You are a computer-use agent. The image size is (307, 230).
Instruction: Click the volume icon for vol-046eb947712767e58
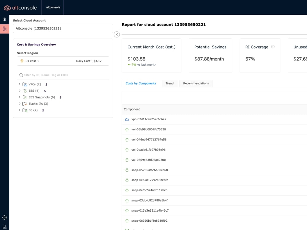[127, 140]
